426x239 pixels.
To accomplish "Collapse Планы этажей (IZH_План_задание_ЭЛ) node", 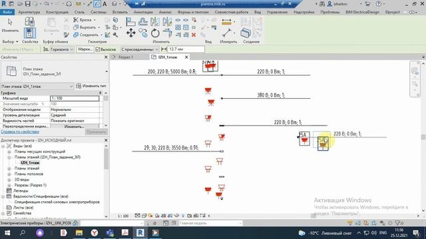I will pos(9,157).
